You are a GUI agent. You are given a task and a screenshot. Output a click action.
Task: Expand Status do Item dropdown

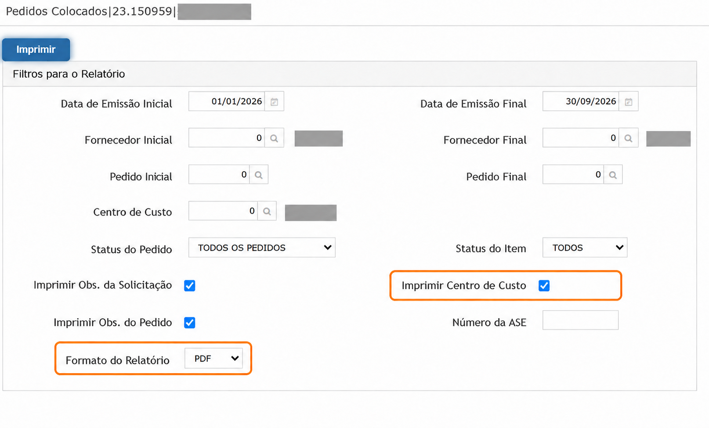coord(585,248)
